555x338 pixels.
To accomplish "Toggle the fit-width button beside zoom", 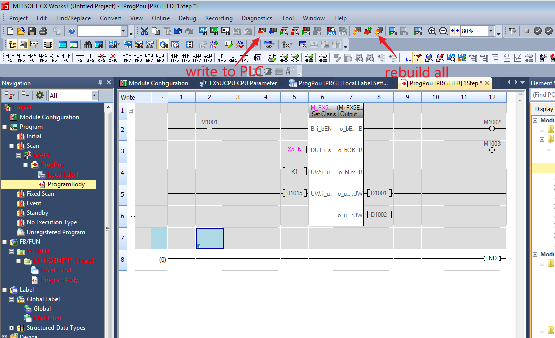I will 454,31.
